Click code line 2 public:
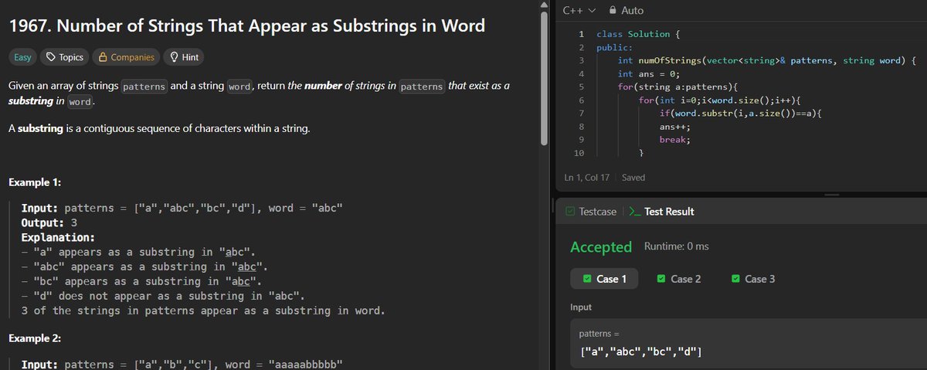 tap(615, 47)
